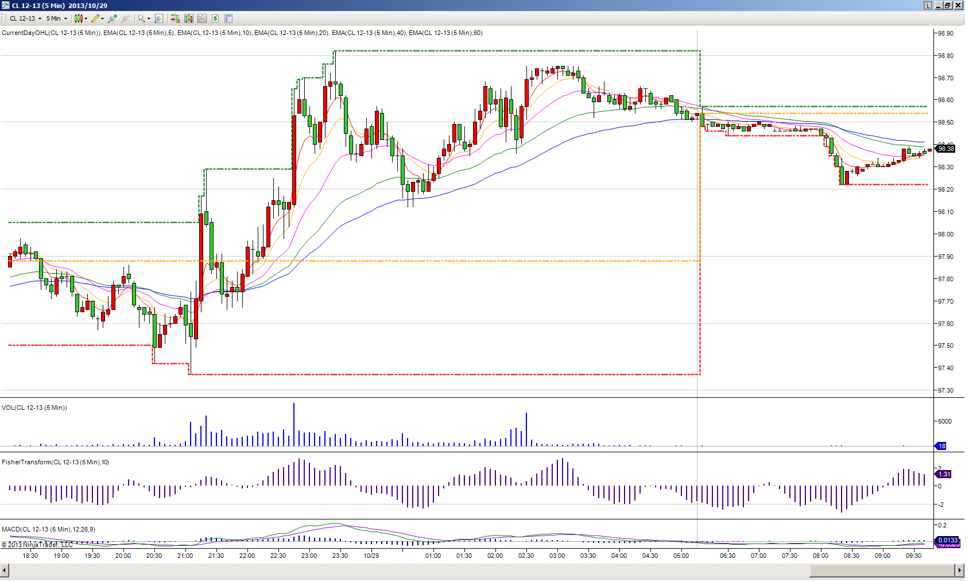The width and height of the screenshot is (969, 582).
Task: Close the CL 12-13 chart window
Action: click(x=958, y=5)
